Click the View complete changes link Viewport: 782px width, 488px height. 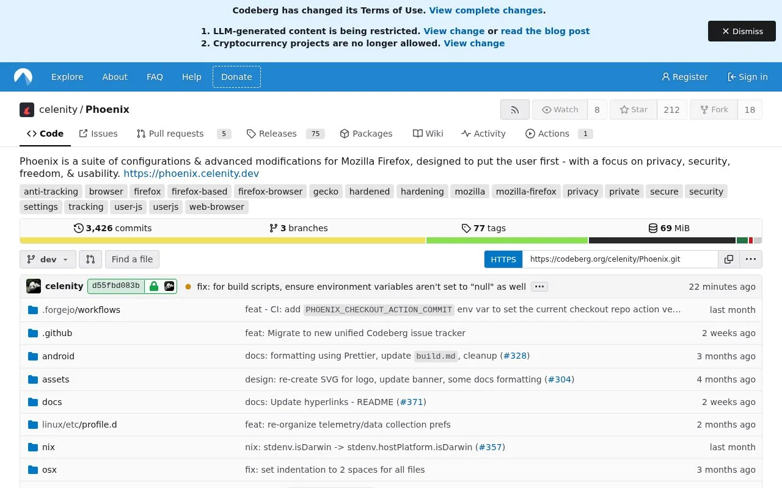click(x=486, y=10)
